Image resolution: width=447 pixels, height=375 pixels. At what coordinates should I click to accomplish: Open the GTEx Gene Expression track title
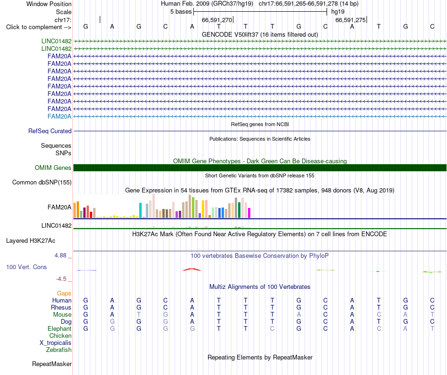click(x=260, y=190)
